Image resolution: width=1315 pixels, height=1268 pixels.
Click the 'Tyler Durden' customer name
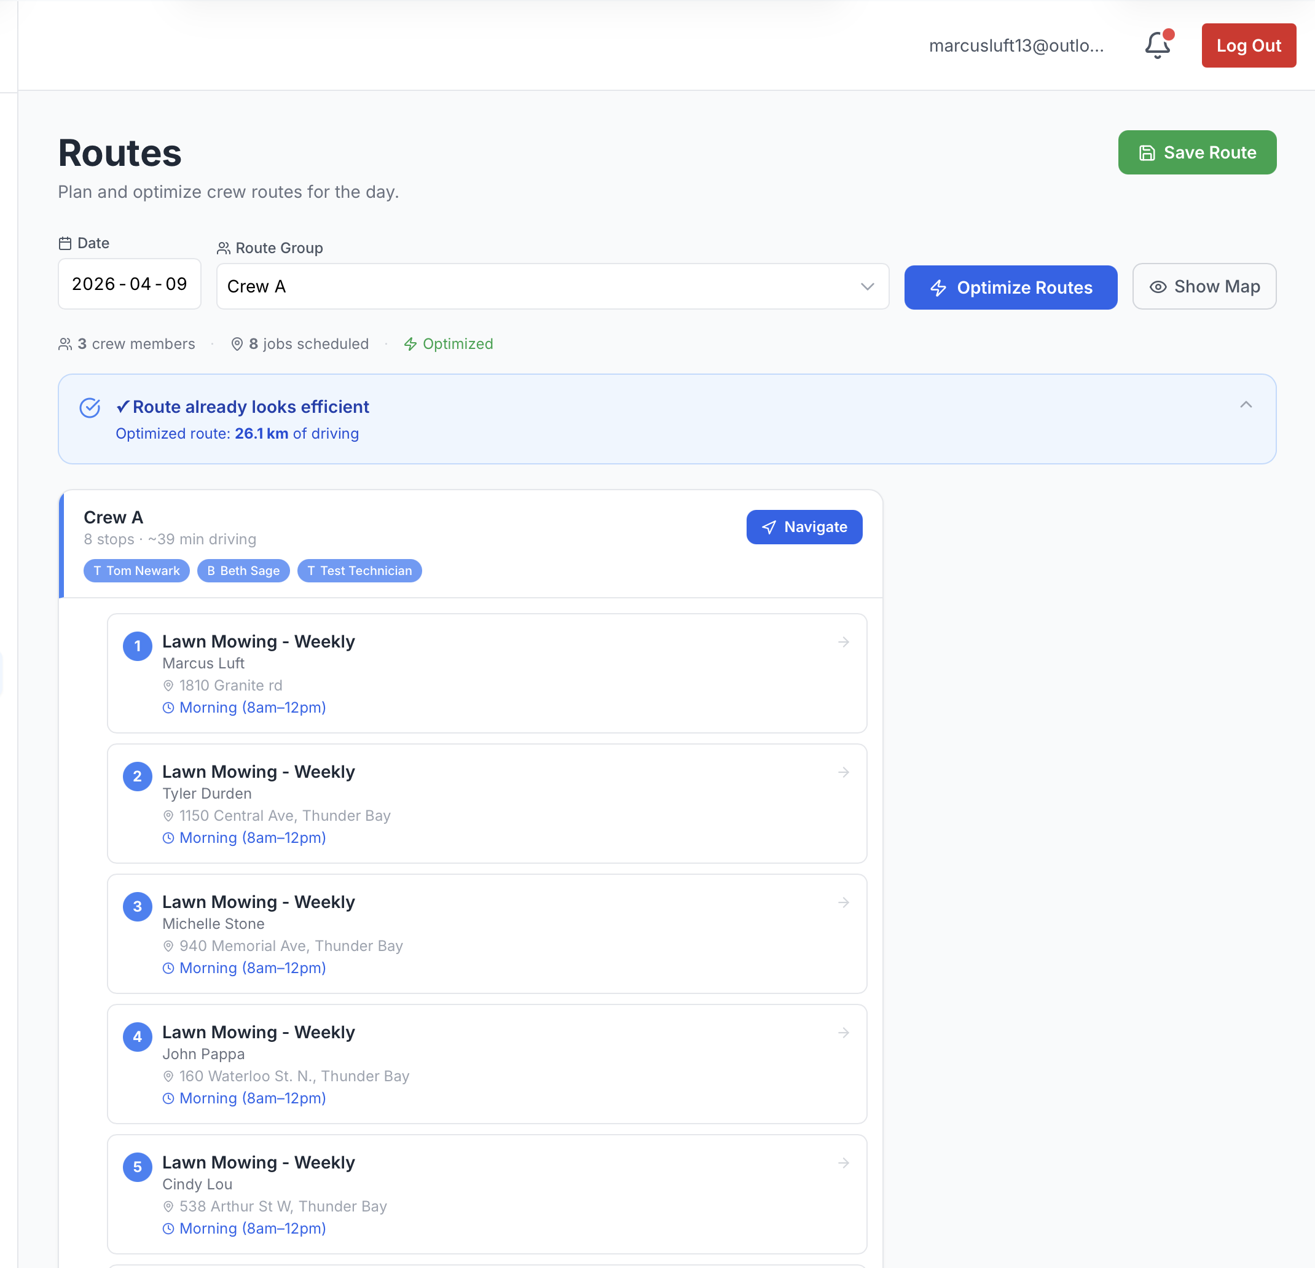click(x=206, y=793)
